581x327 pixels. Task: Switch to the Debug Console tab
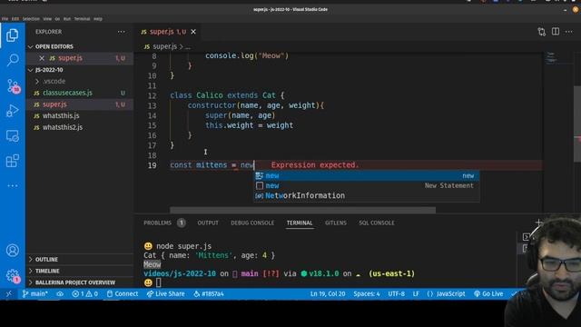click(252, 223)
